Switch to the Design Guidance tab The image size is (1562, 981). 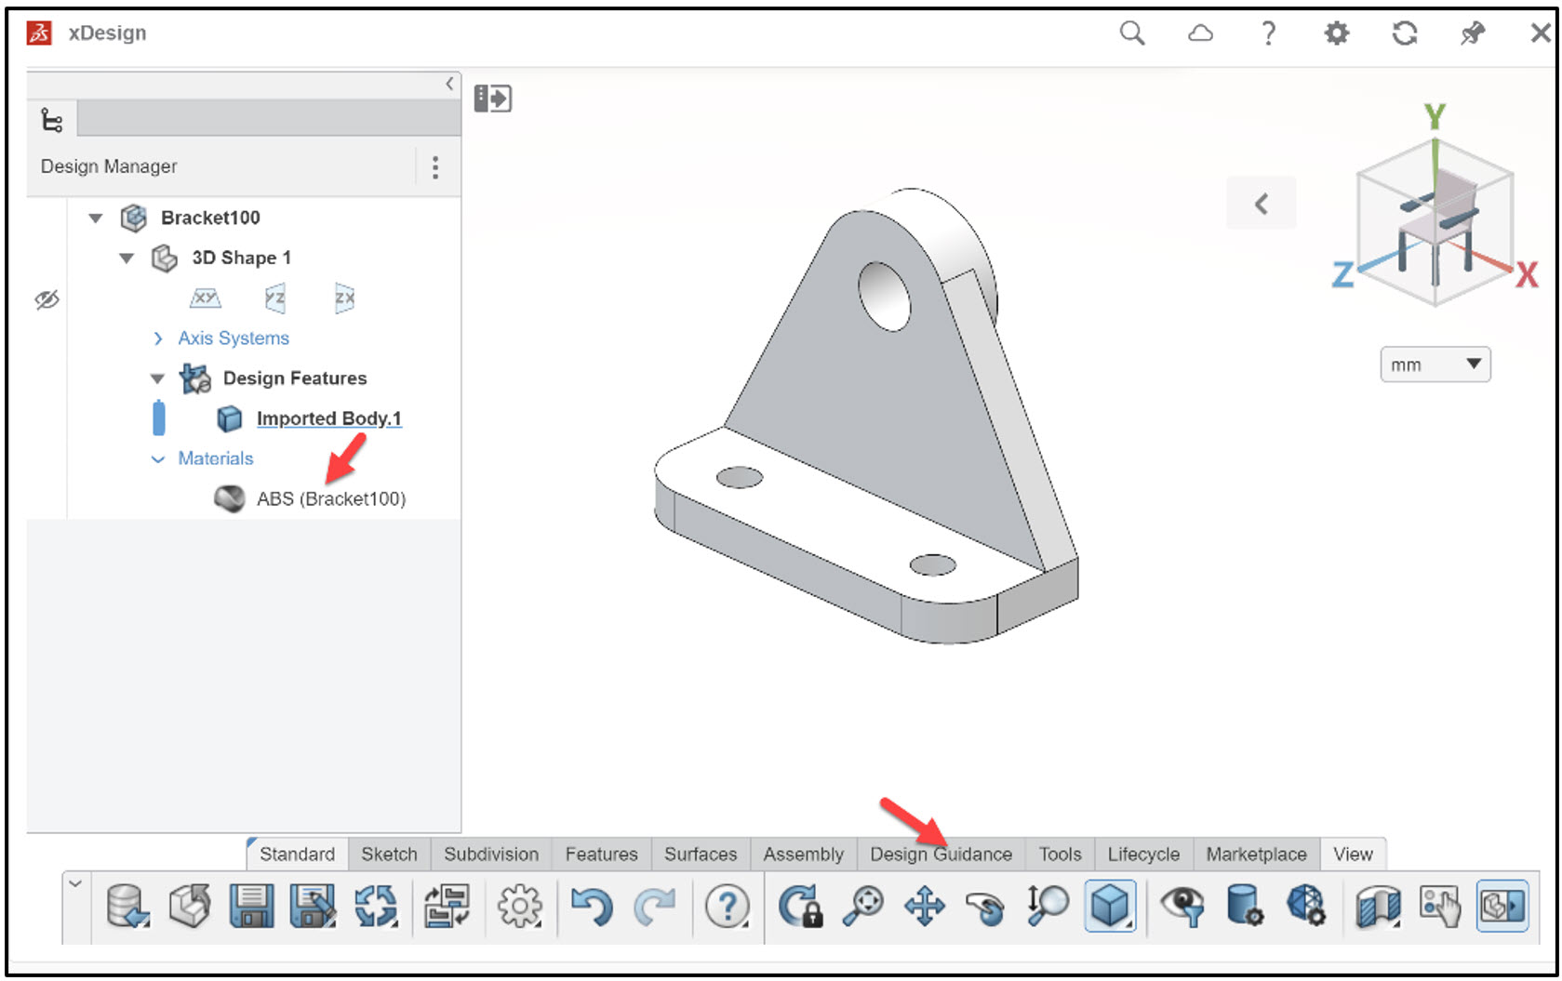pyautogui.click(x=941, y=853)
